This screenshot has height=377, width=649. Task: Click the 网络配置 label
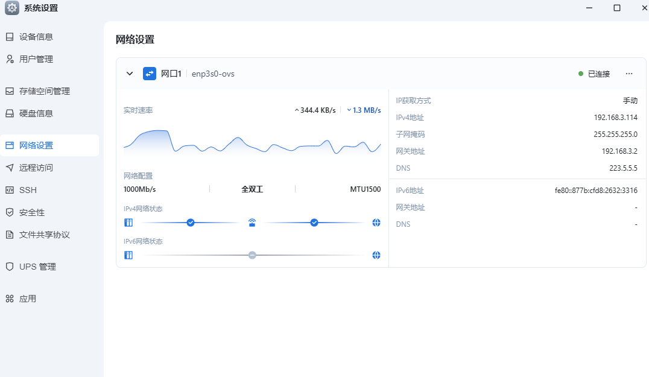pyautogui.click(x=138, y=176)
